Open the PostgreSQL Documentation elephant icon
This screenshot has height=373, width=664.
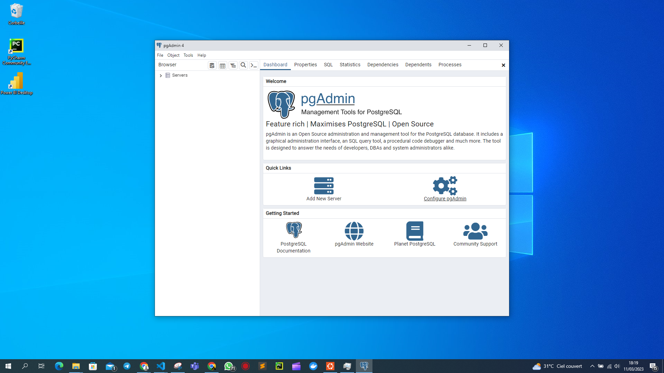[x=294, y=230]
